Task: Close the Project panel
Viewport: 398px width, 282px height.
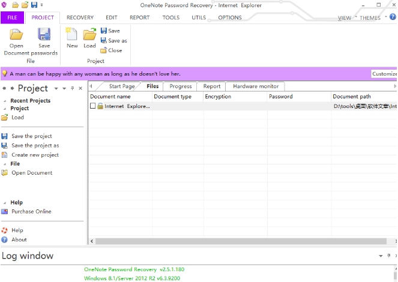Action: pos(80,88)
